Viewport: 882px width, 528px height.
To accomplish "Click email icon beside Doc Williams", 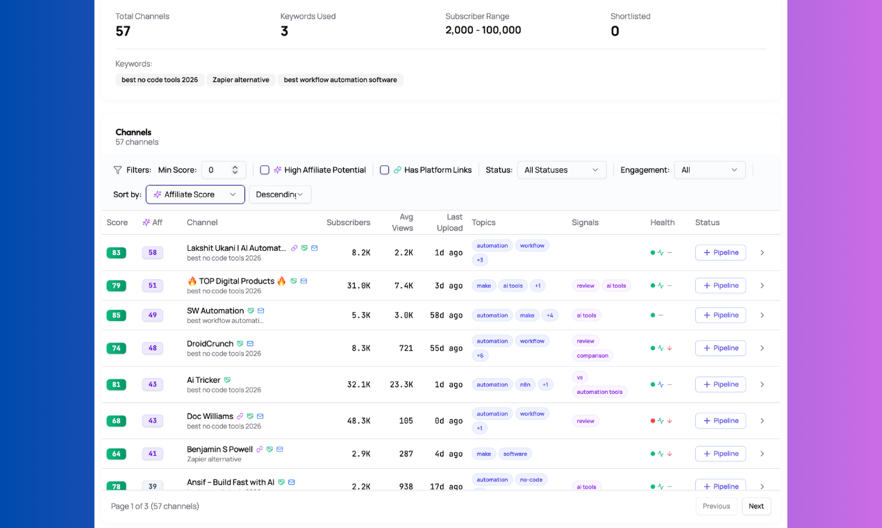I will click(x=260, y=416).
